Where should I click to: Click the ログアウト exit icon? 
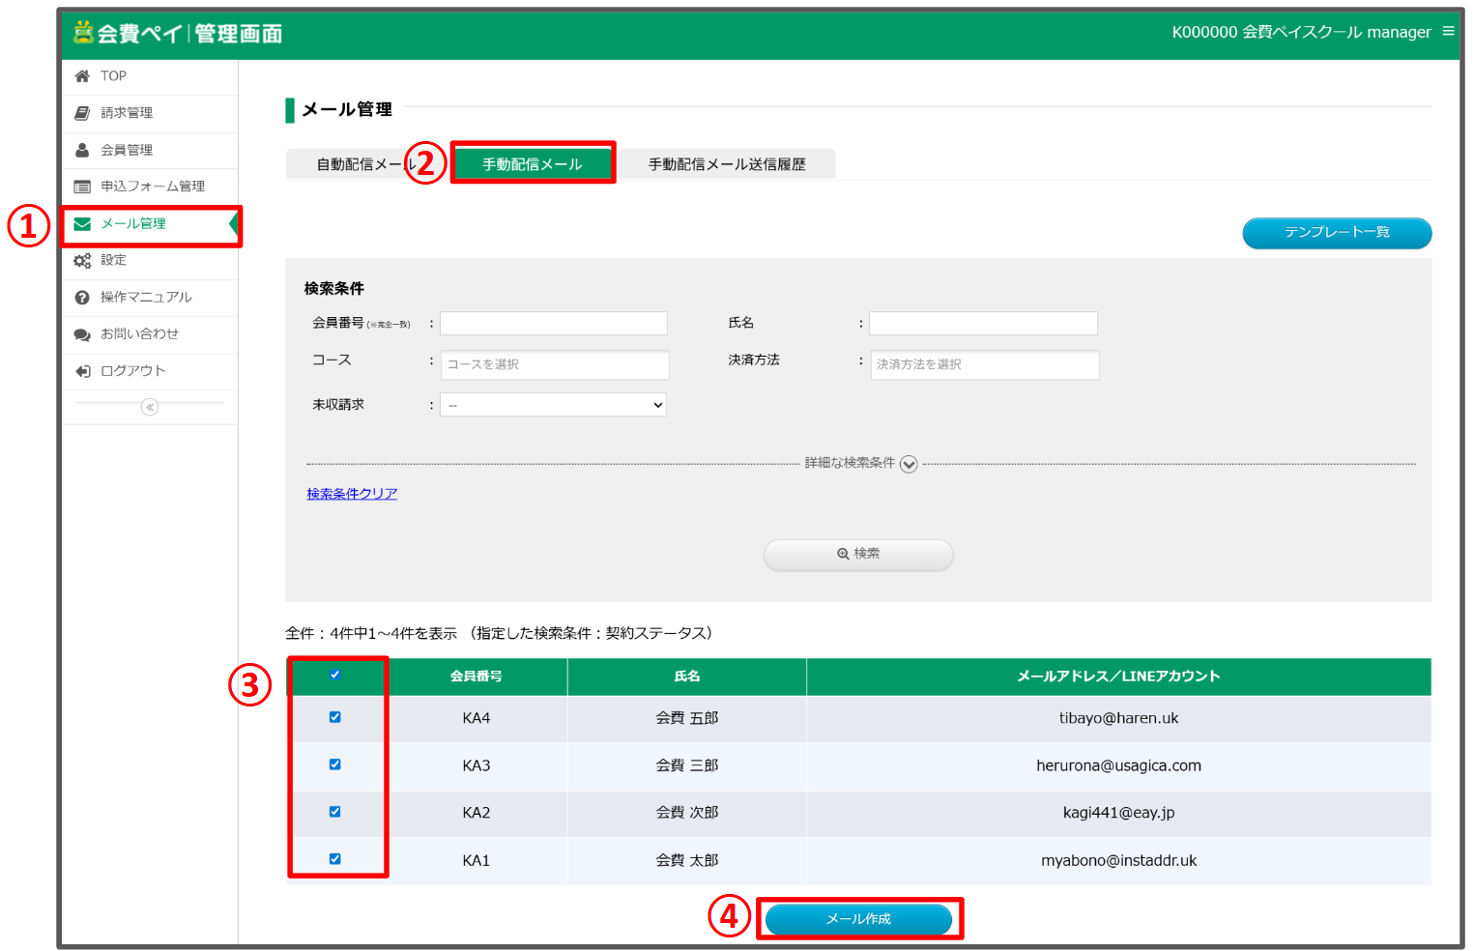tap(82, 371)
